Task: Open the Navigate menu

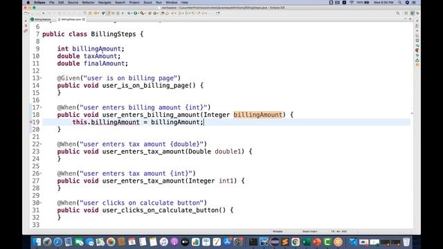Action: coord(105,2)
